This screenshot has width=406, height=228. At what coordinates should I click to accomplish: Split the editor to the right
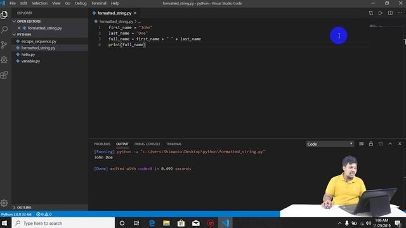coord(390,13)
